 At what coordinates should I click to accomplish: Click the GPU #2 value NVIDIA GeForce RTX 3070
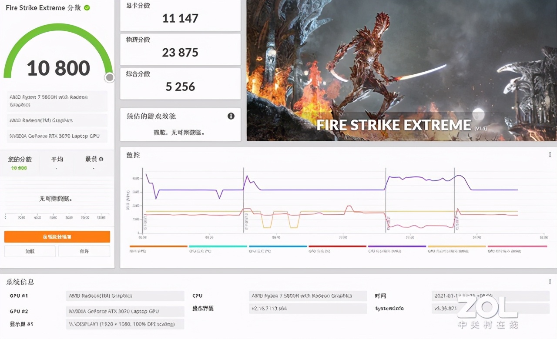point(125,311)
